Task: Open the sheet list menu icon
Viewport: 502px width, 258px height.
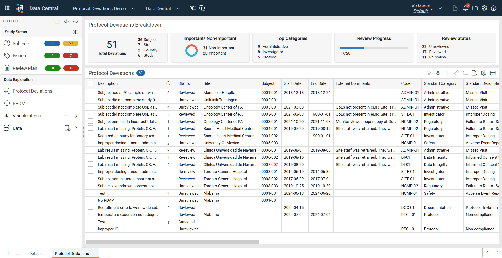Action: point(18,253)
